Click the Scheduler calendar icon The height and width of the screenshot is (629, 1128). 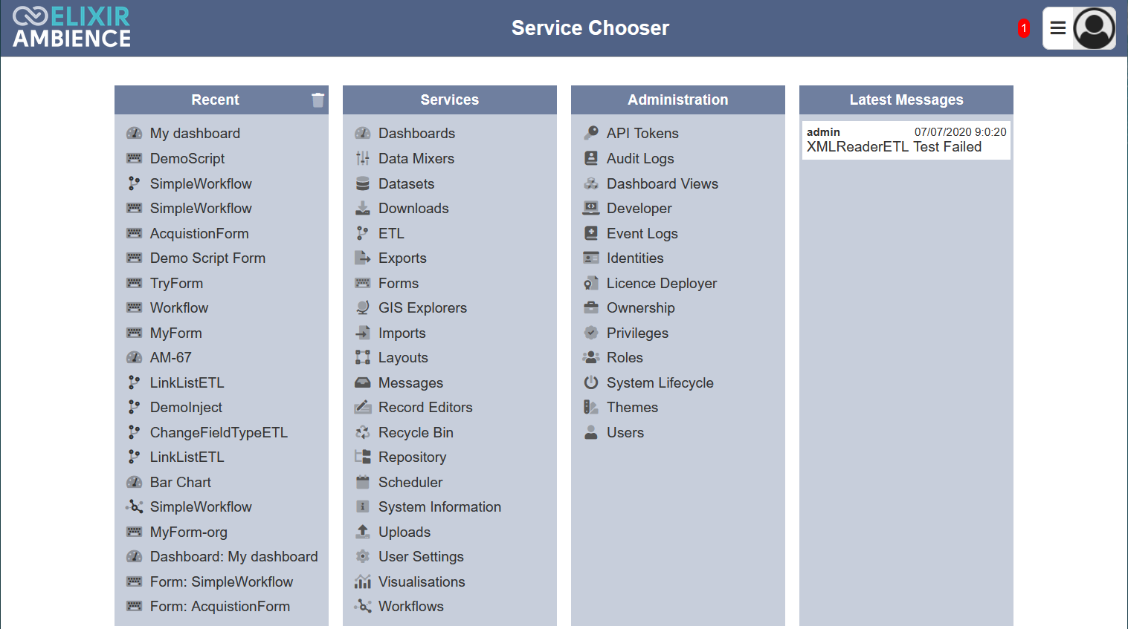363,482
